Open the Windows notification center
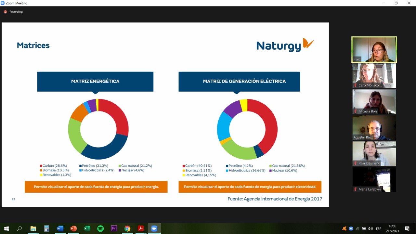The image size is (416, 234). [x=407, y=228]
